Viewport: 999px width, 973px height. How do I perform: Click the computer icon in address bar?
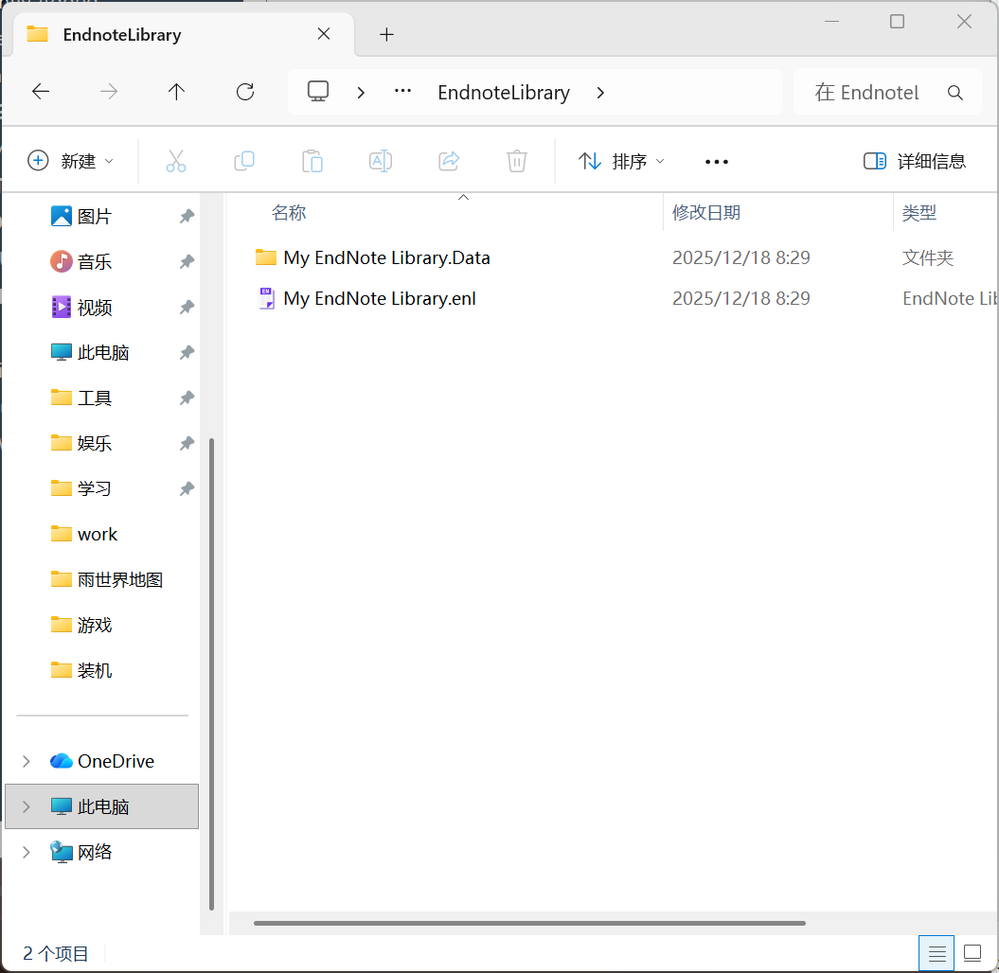click(x=318, y=92)
